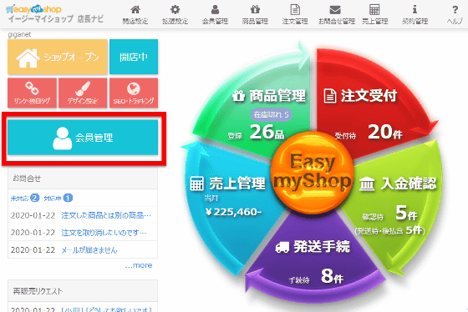Toggle the 開店中 shop status button
468x312 pixels.
pos(134,57)
